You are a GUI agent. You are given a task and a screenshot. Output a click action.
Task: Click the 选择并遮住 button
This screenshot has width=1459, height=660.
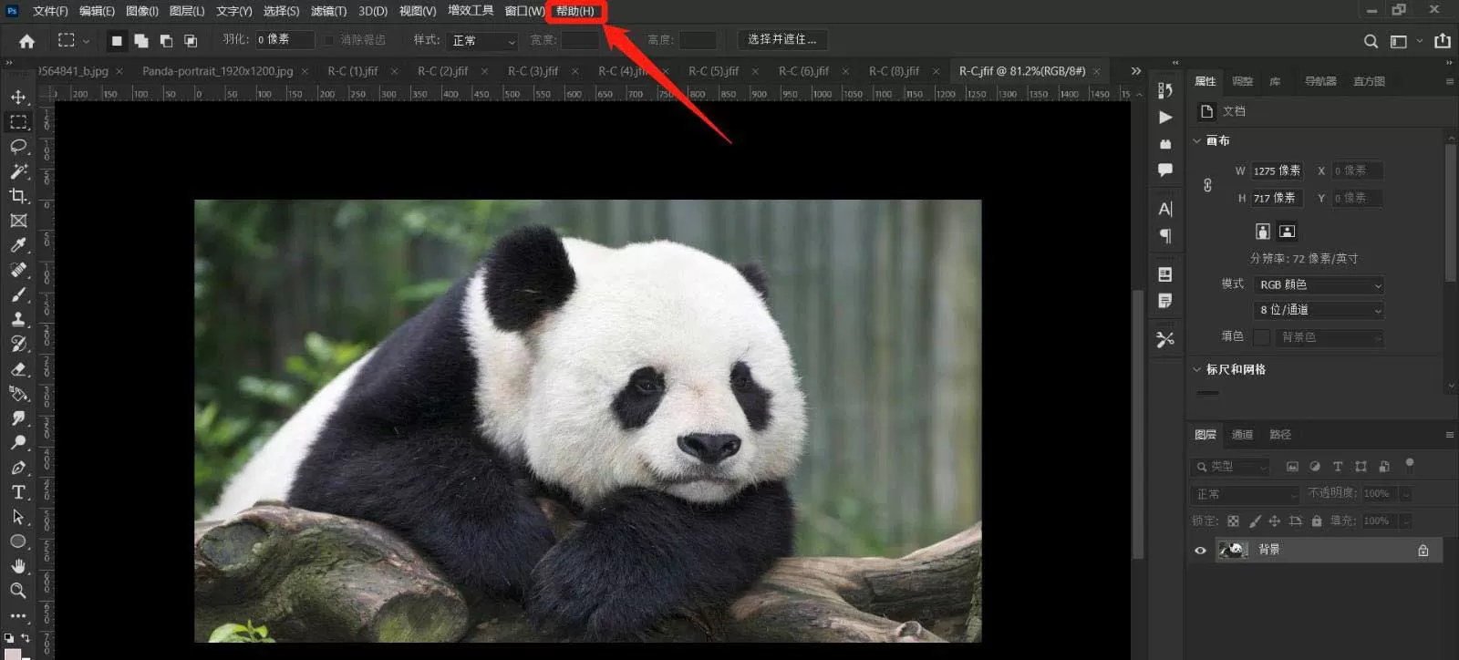pyautogui.click(x=782, y=40)
